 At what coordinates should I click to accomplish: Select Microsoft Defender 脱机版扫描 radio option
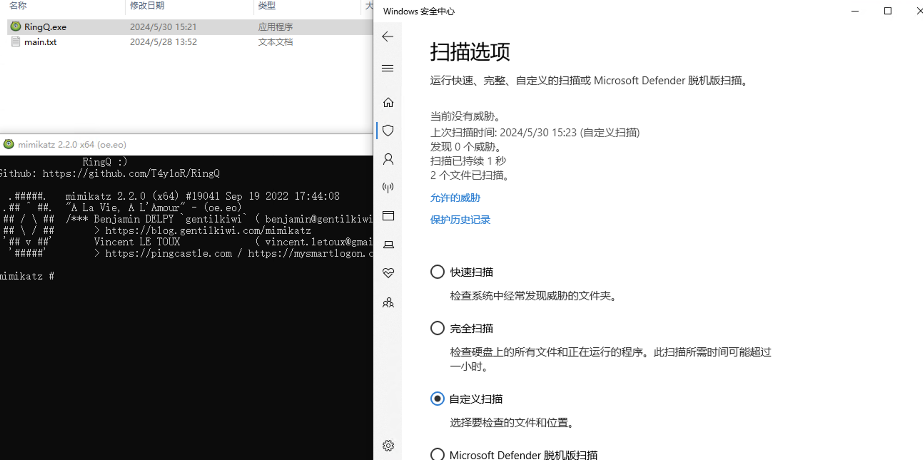coord(437,455)
